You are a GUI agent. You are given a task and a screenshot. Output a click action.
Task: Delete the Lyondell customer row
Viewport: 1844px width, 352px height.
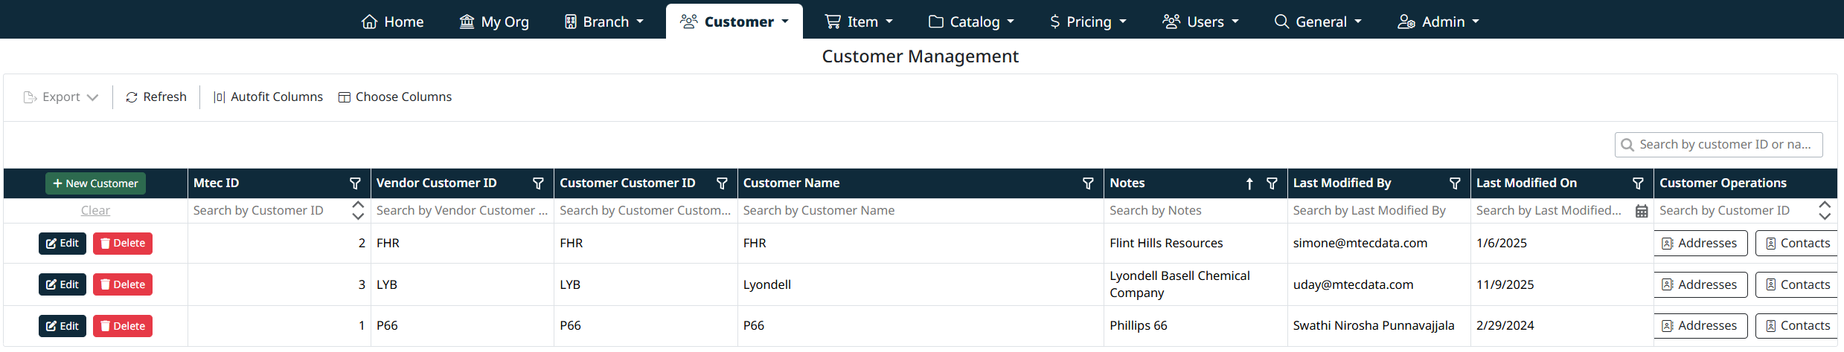pos(123,284)
